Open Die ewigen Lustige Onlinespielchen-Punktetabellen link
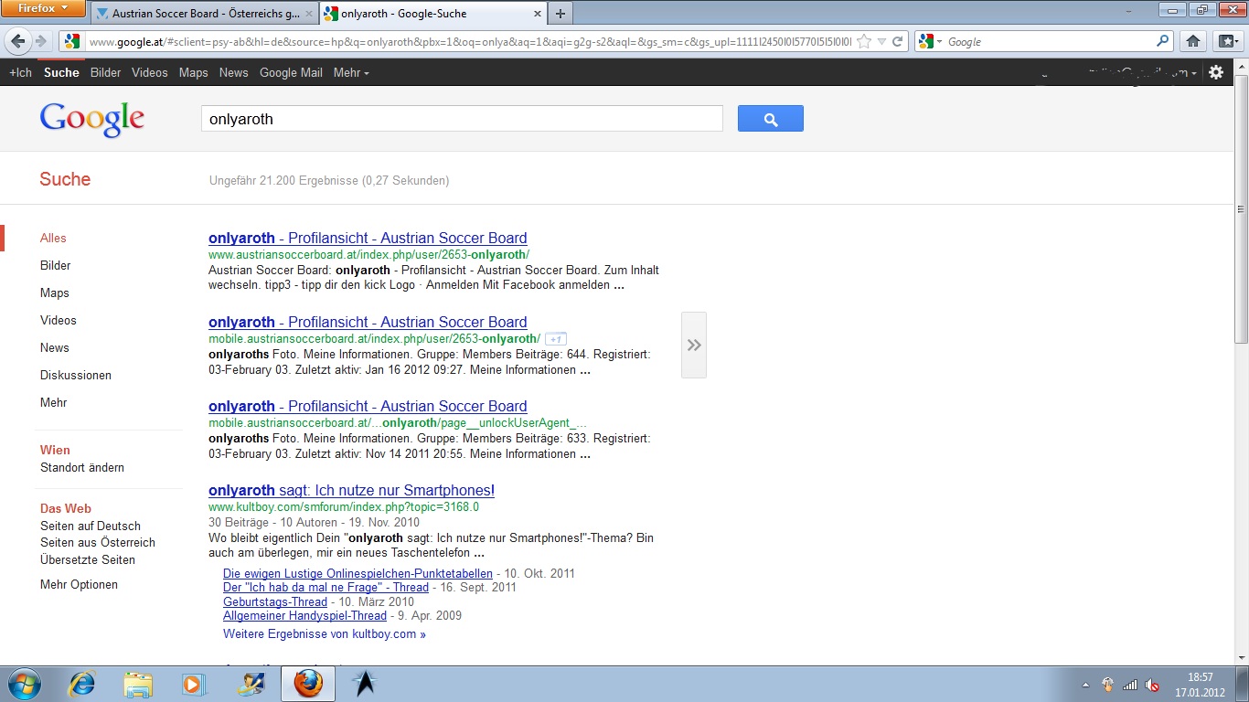 point(358,573)
